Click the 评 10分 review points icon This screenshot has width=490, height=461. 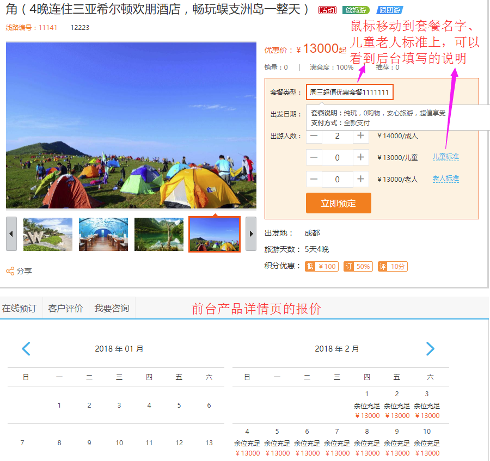(392, 266)
